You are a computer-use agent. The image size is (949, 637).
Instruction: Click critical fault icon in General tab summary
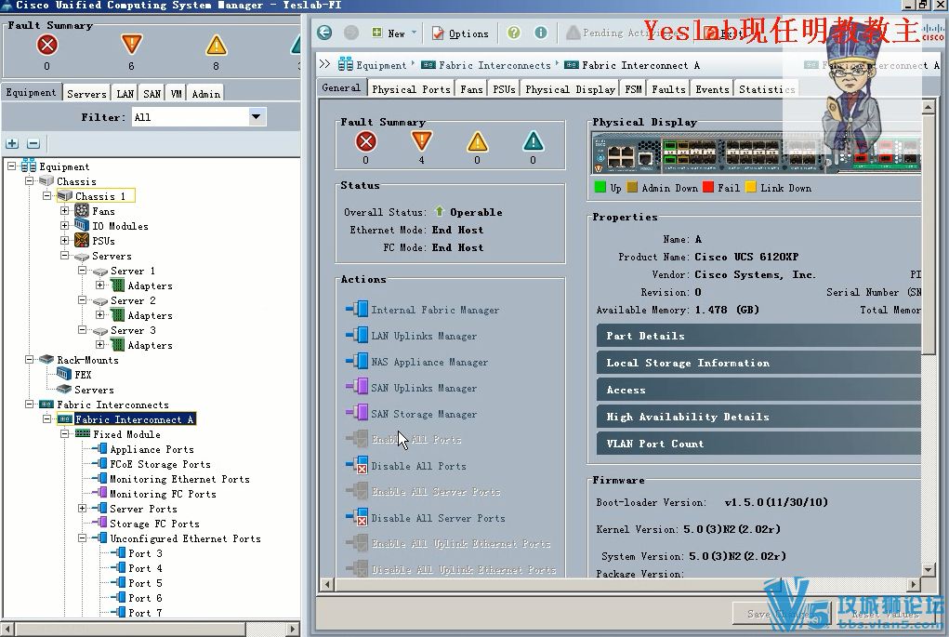tap(365, 141)
